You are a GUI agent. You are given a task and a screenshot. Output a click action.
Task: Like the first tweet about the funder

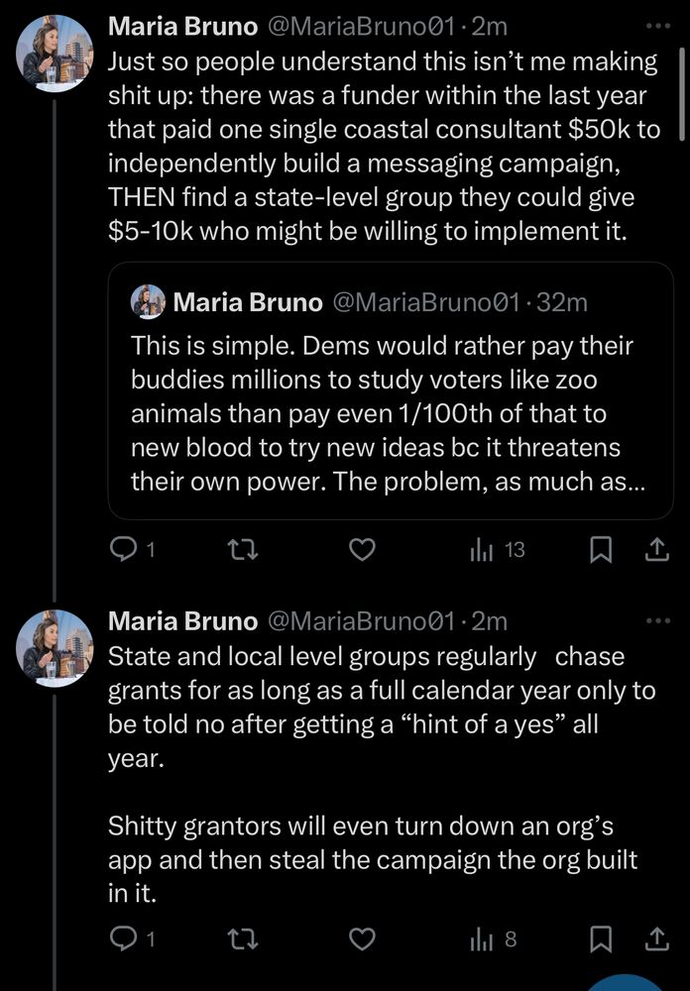(364, 550)
